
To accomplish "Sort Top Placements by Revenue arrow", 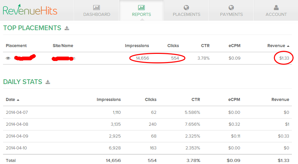I will point(288,46).
